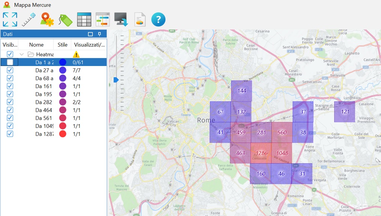Uncheck visibility of the Heatmap folder
The width and height of the screenshot is (381, 216).
pos(10,54)
